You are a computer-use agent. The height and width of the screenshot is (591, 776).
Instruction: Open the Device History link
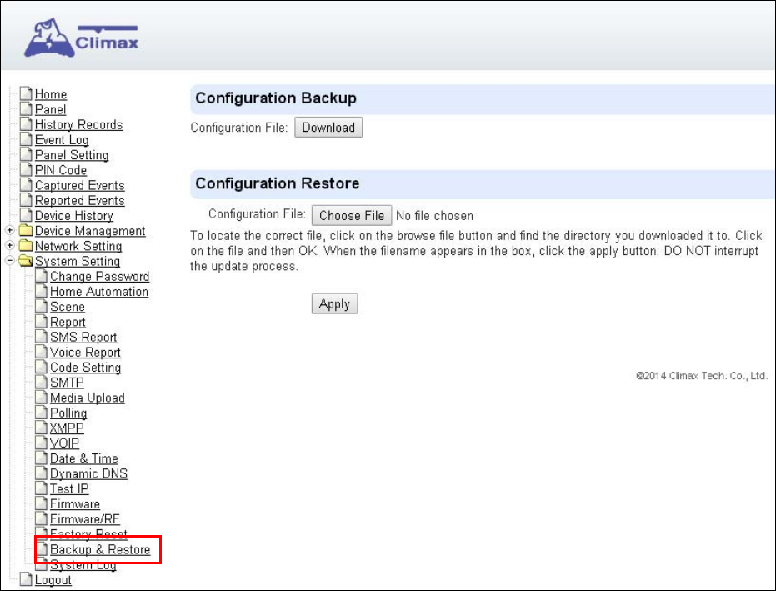(x=73, y=216)
